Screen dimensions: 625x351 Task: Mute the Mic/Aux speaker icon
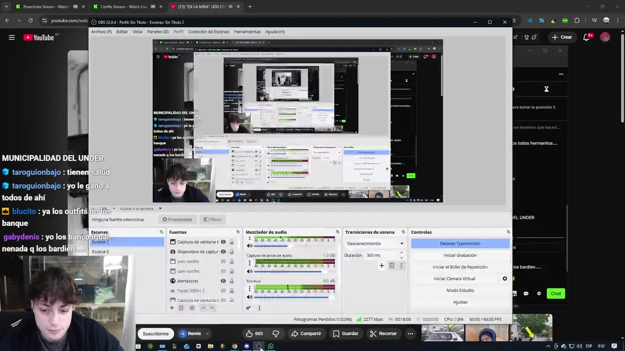(250, 297)
